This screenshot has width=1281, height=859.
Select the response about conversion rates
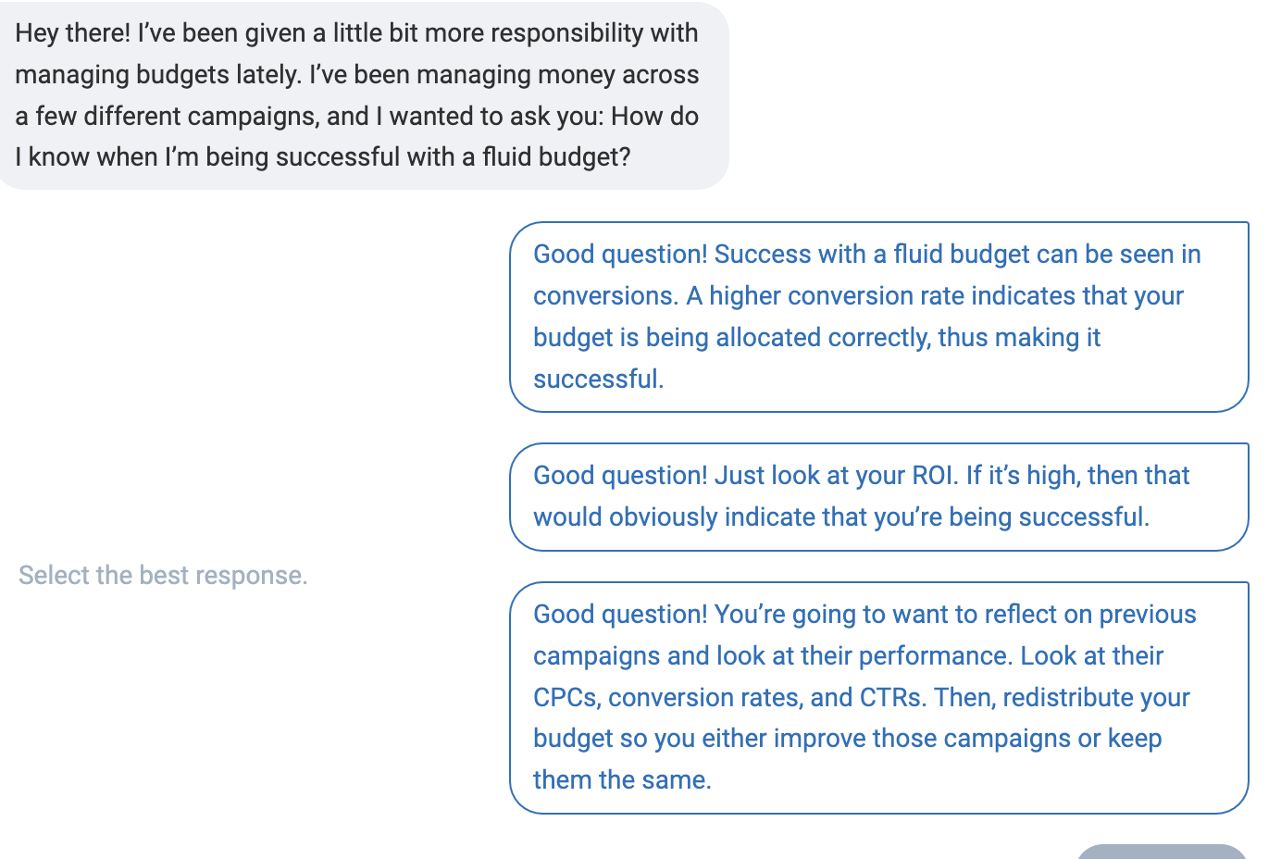pyautogui.click(x=878, y=317)
